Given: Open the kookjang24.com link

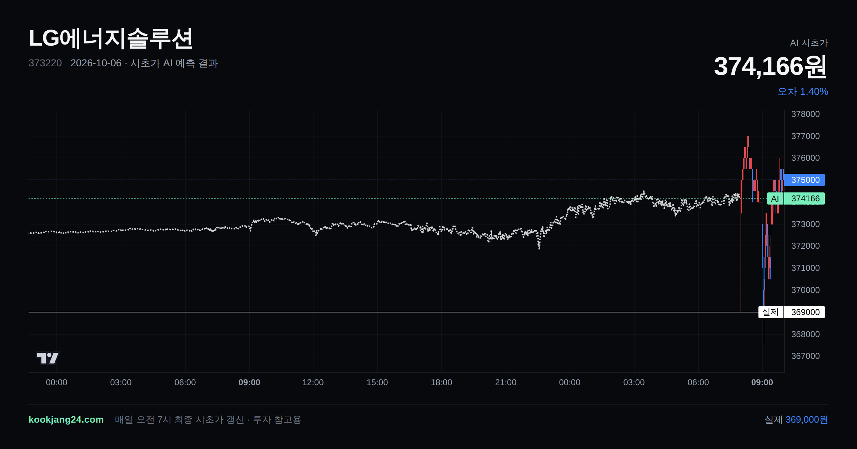Looking at the screenshot, I should click(66, 419).
